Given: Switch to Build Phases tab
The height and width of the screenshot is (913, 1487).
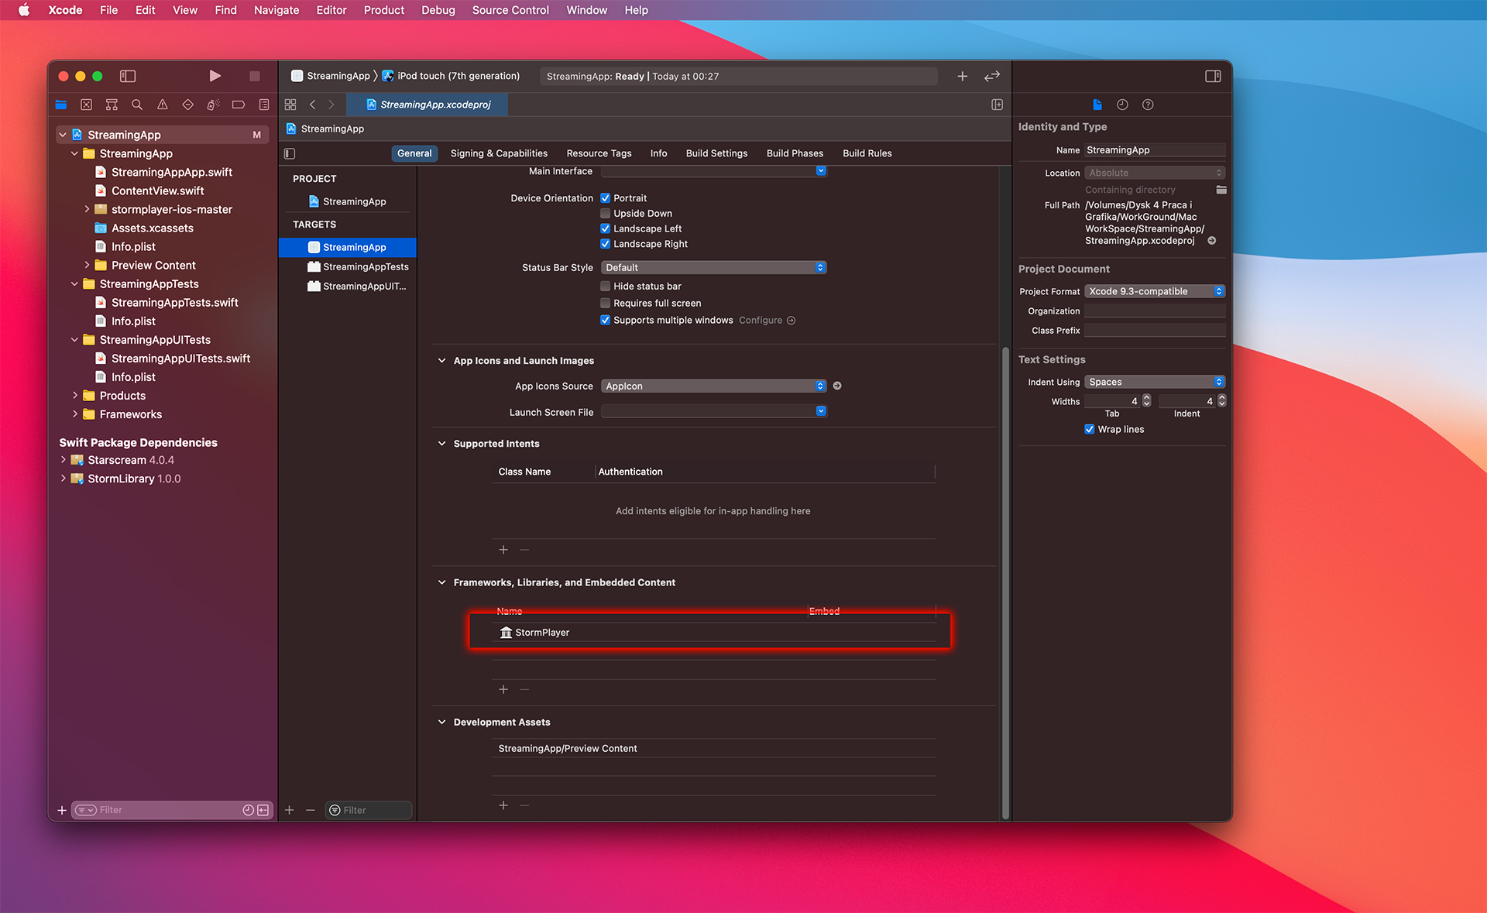Looking at the screenshot, I should click(x=795, y=153).
